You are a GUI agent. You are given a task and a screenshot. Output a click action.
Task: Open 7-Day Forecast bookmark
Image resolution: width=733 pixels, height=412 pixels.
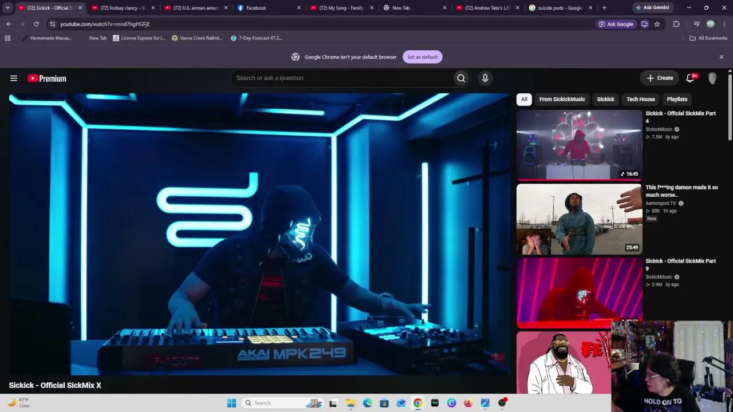click(257, 38)
